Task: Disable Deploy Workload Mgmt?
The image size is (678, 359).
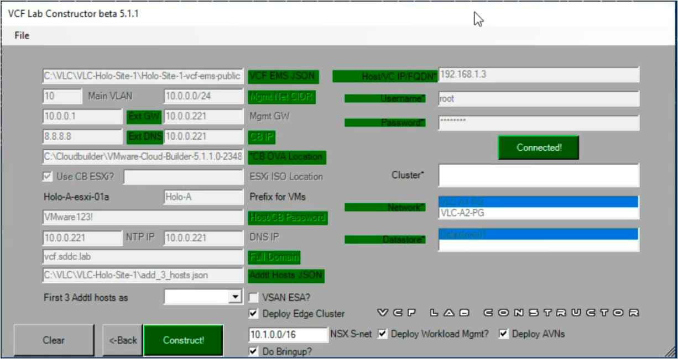Action: [x=381, y=333]
